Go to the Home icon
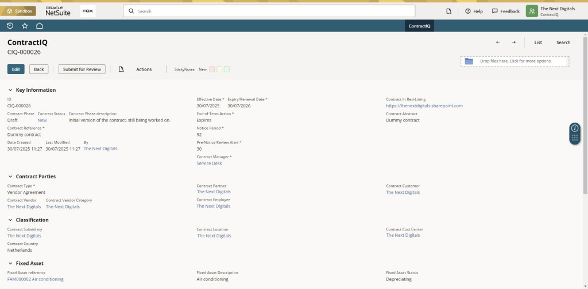The height and width of the screenshot is (289, 588). pos(40,26)
